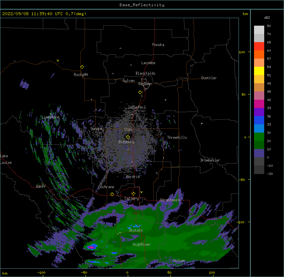Viewport: 284px width, 277px height.
Task: Click the 0 tick on the right axis
Action: (245, 137)
